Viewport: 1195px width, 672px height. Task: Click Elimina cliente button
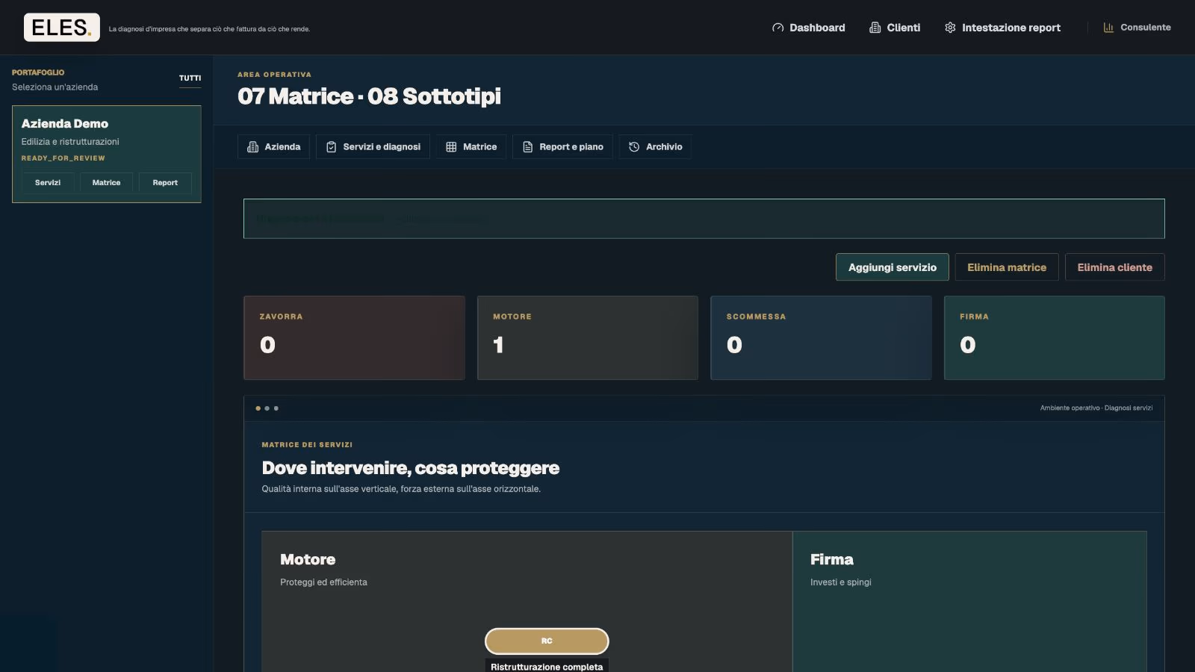[1114, 267]
